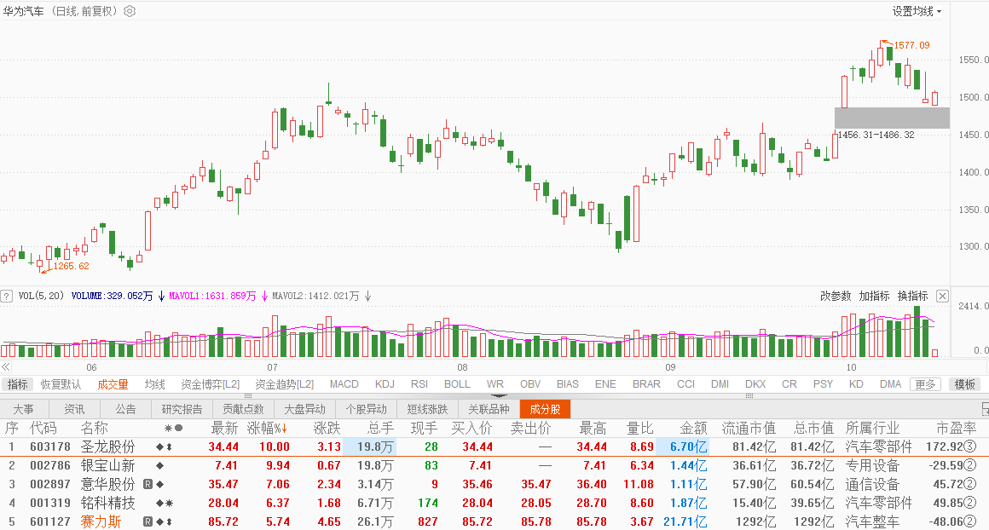Expand the 更多 indicators list

(925, 384)
